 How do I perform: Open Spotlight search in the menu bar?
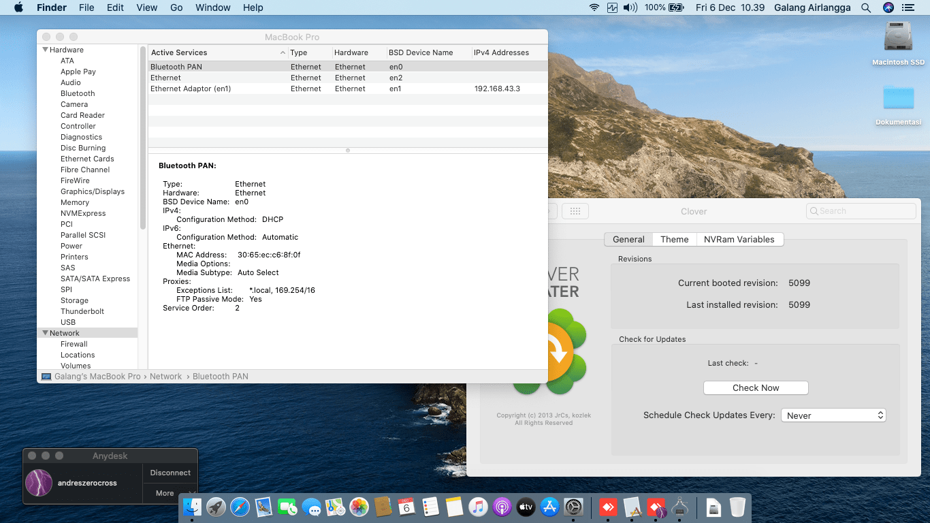tap(866, 7)
